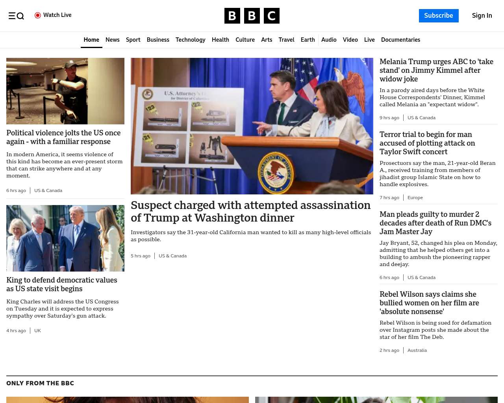Click the Europe category tag

[x=415, y=198]
